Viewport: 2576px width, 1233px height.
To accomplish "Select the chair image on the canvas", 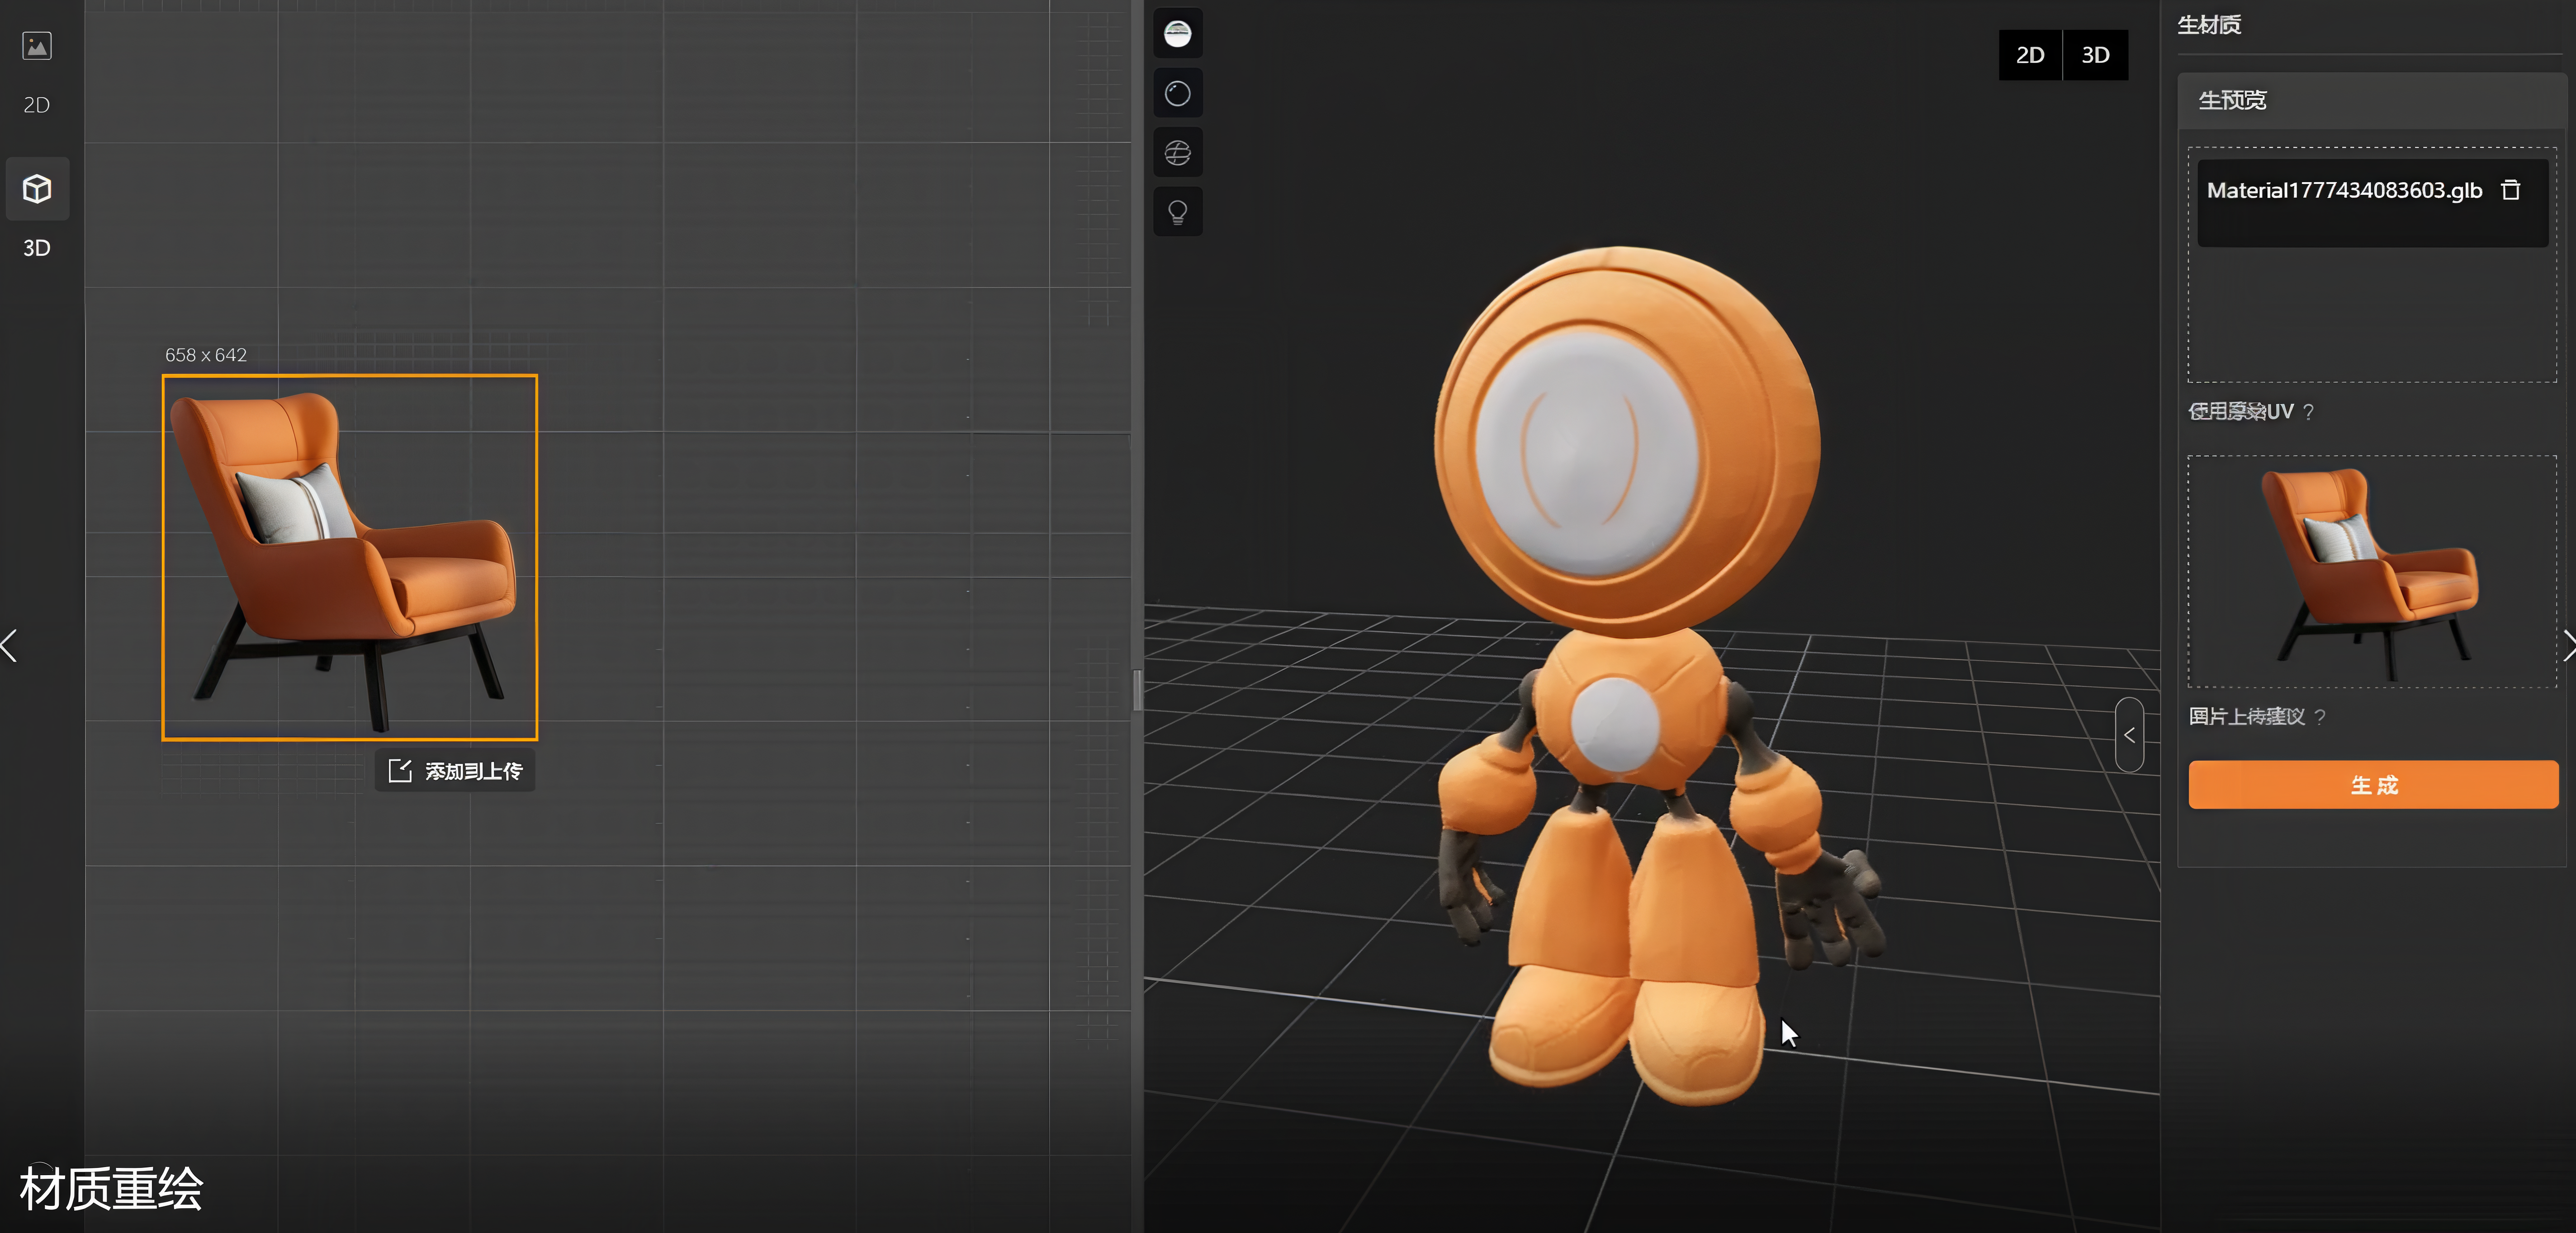I will click(350, 558).
